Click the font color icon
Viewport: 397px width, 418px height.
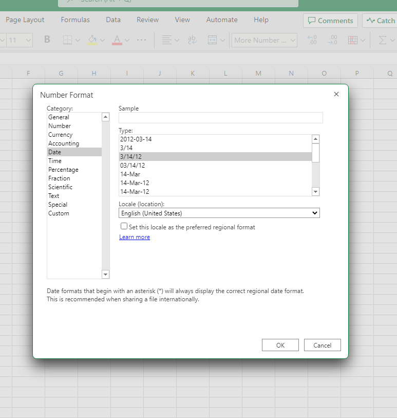(117, 40)
